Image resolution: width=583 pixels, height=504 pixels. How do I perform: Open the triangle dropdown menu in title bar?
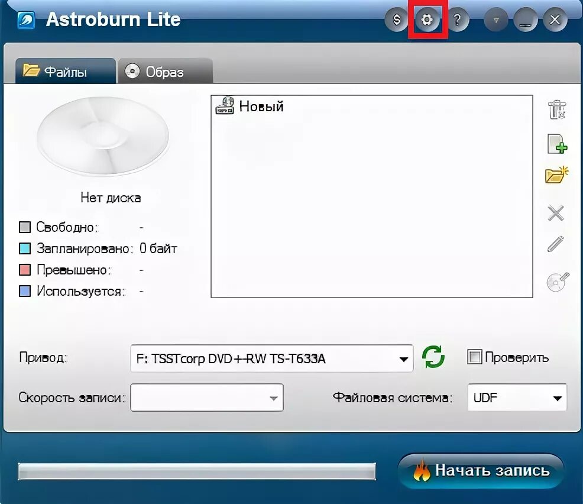[x=496, y=20]
